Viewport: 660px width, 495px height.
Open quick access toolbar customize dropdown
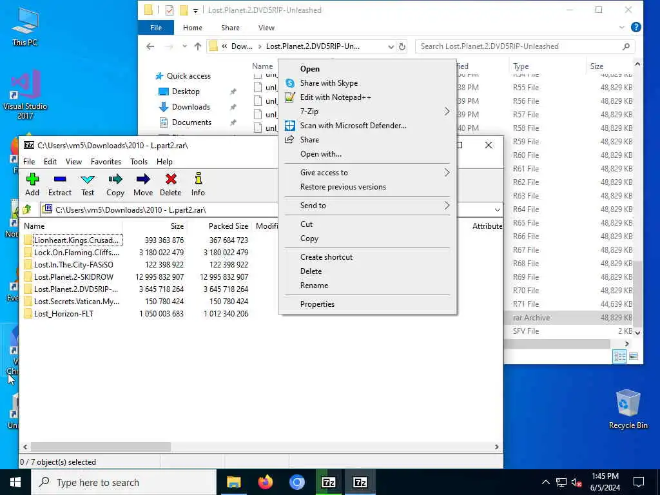[195, 10]
